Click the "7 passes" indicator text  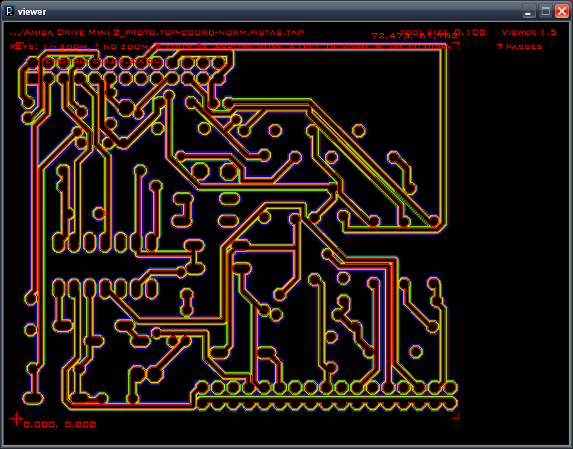click(x=519, y=46)
